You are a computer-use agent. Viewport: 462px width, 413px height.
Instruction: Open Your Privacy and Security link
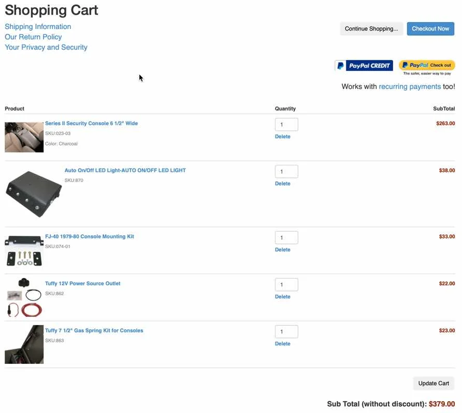(46, 48)
